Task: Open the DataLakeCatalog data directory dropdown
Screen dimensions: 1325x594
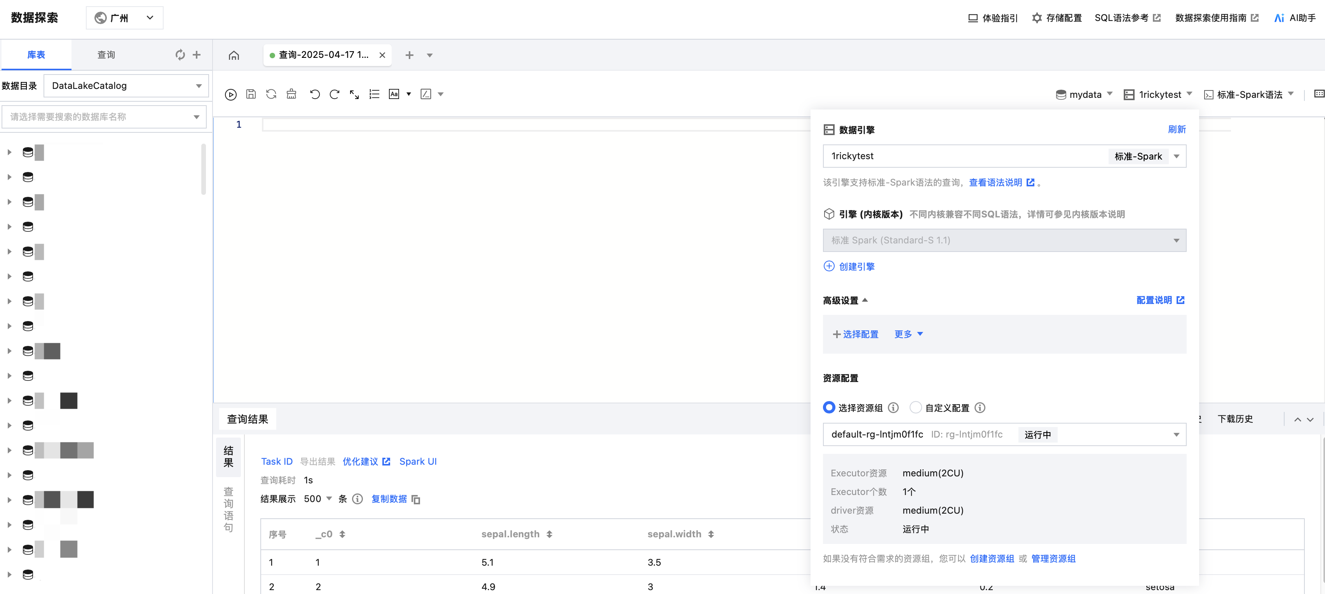Action: pyautogui.click(x=126, y=86)
